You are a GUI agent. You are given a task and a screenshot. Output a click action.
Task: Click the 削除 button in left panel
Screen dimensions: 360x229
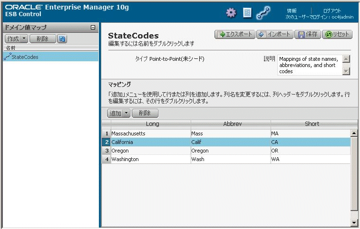click(43, 39)
